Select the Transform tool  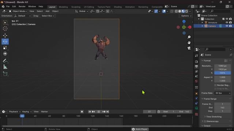(x=5, y=53)
